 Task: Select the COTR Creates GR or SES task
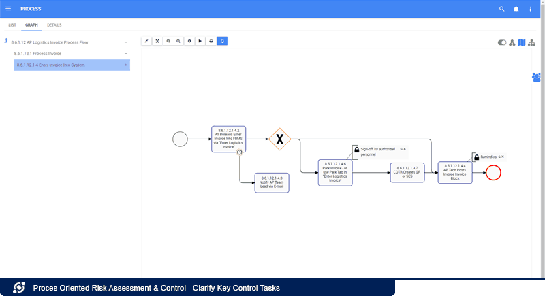pos(407,173)
